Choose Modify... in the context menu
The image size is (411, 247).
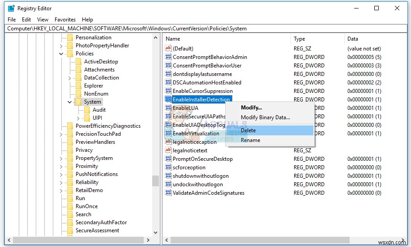pos(270,108)
